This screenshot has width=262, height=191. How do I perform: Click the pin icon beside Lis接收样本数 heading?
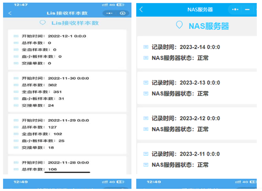(42, 23)
